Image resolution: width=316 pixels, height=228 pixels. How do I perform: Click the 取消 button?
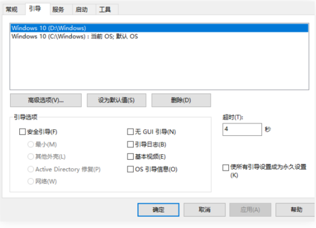(204, 210)
